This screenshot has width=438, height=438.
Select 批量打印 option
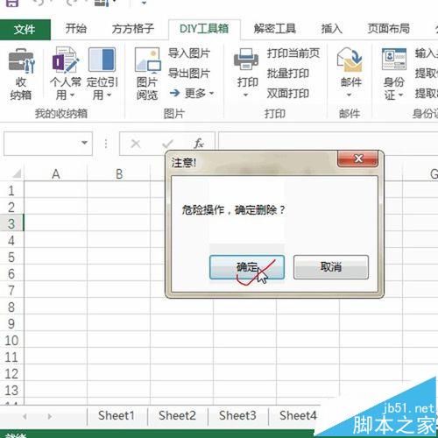pos(288,74)
